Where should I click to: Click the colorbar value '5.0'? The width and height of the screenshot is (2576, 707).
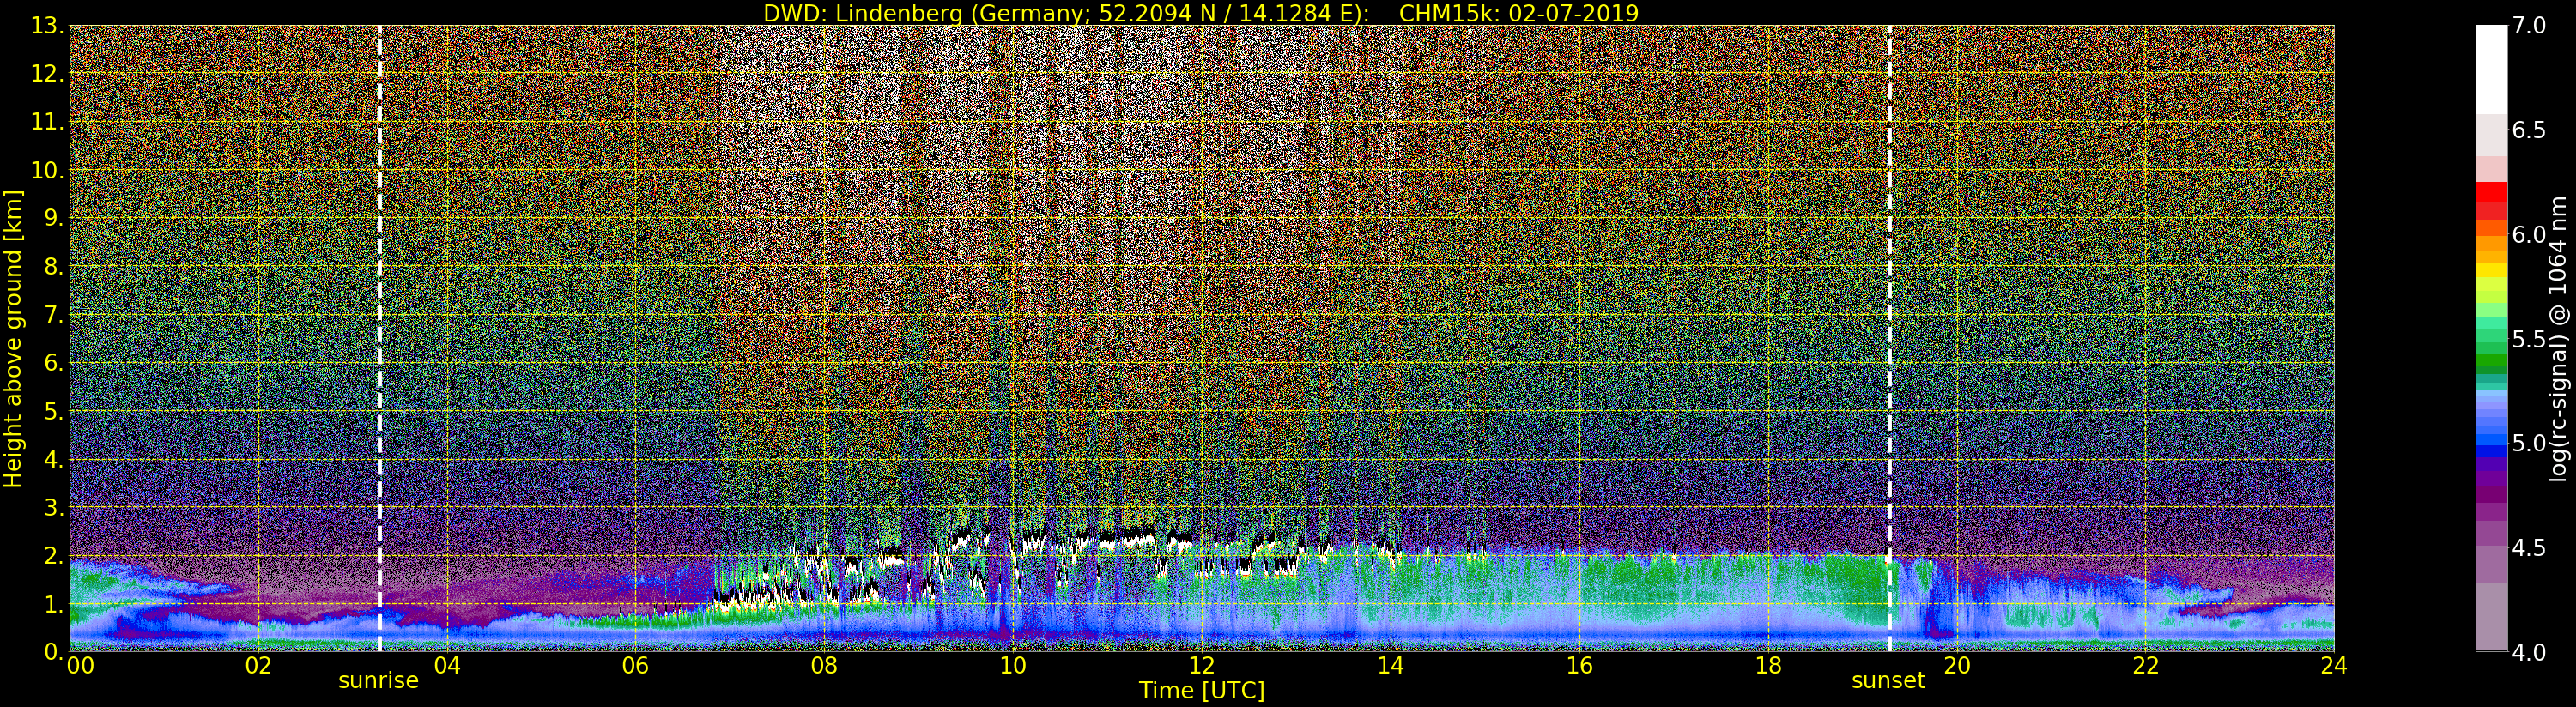2529,443
